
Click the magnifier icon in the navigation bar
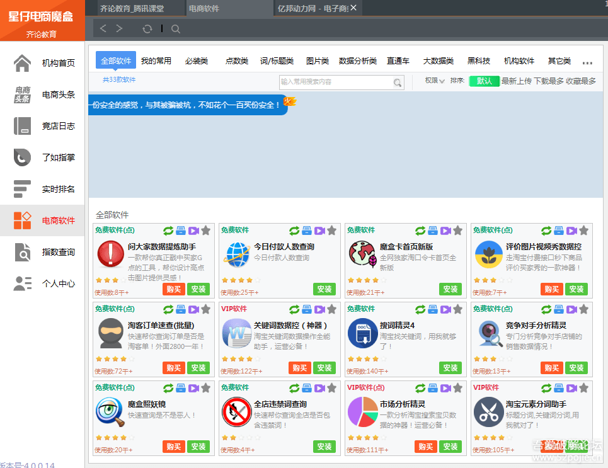[x=176, y=29]
